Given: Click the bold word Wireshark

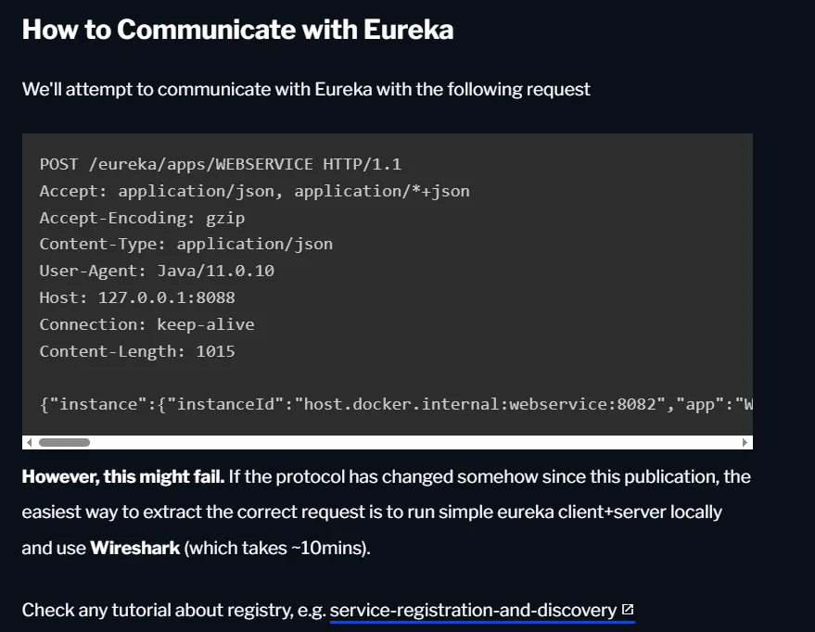Looking at the screenshot, I should (135, 548).
